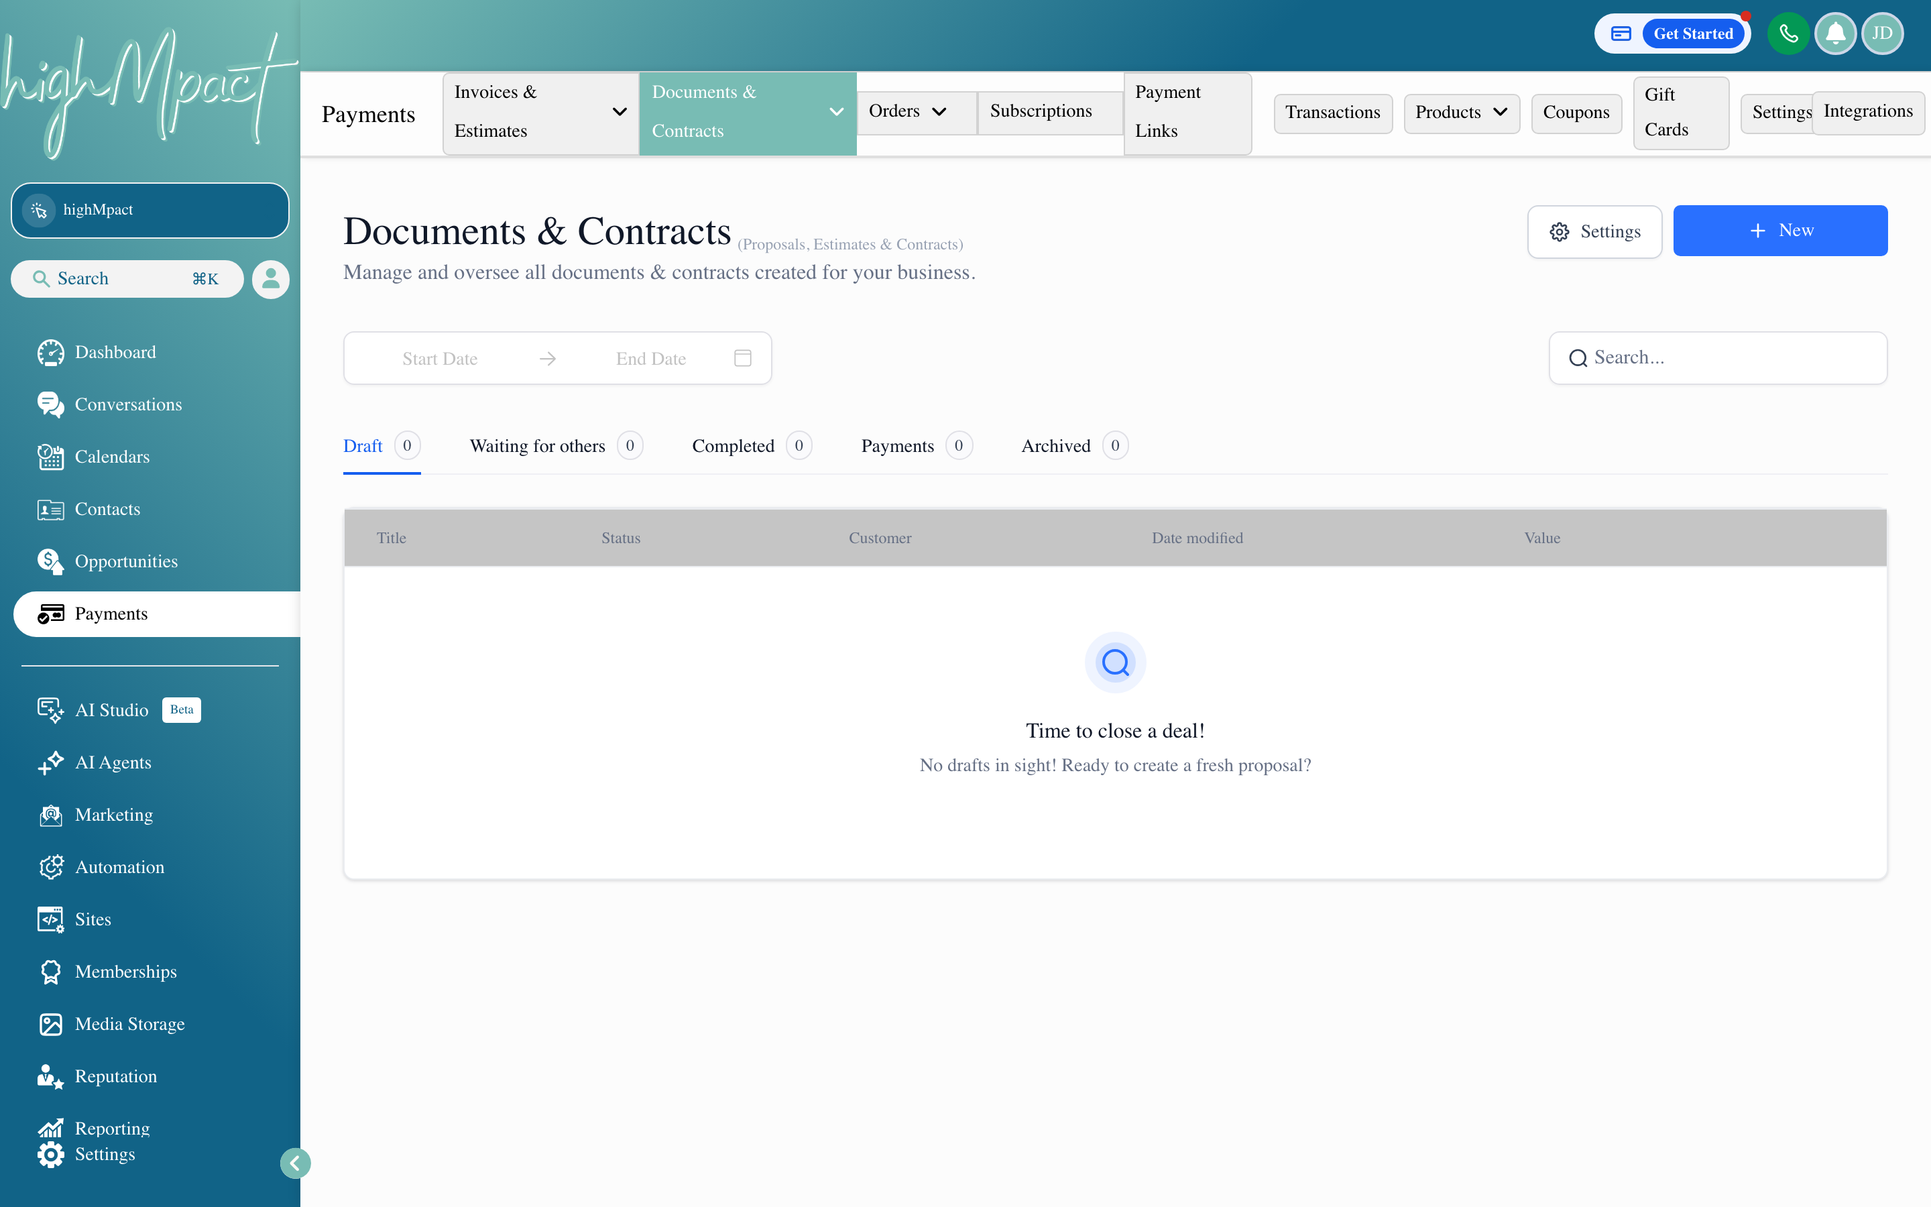Click the Start Date field
The image size is (1931, 1207).
point(440,359)
